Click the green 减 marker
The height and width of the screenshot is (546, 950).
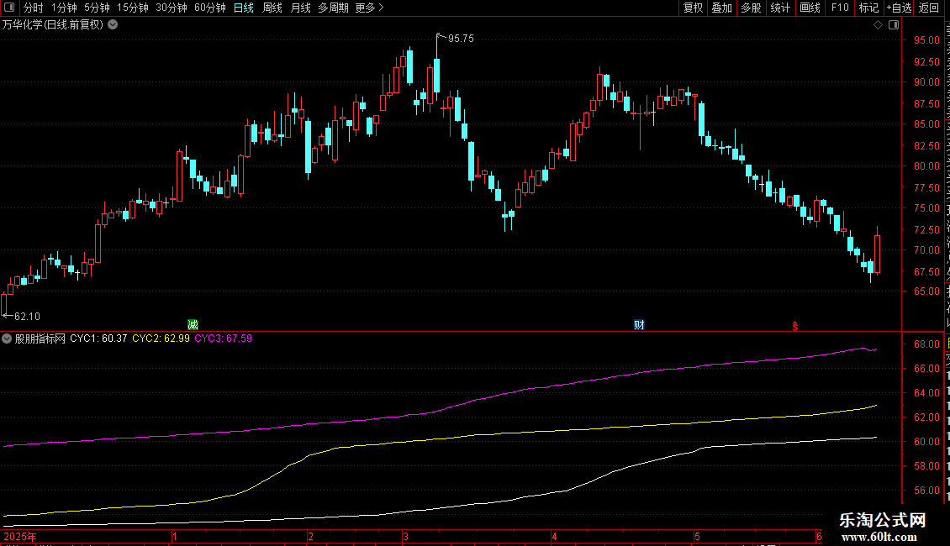point(193,324)
